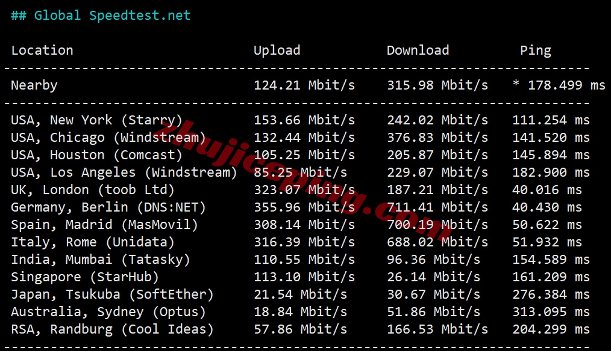Click the India, Mumbai (Tatasky) row

(300, 260)
